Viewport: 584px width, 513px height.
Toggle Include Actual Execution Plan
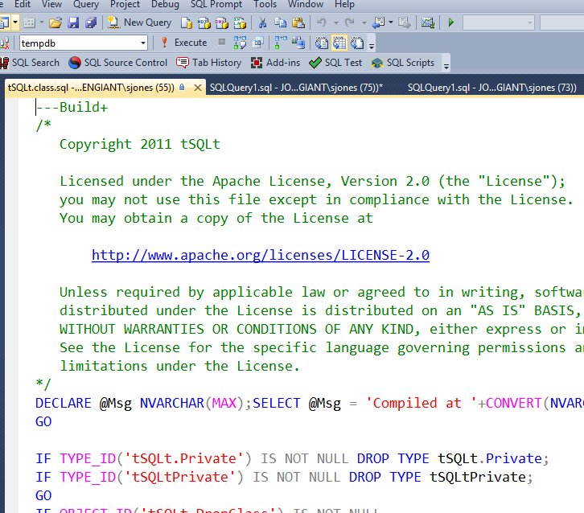click(x=281, y=43)
